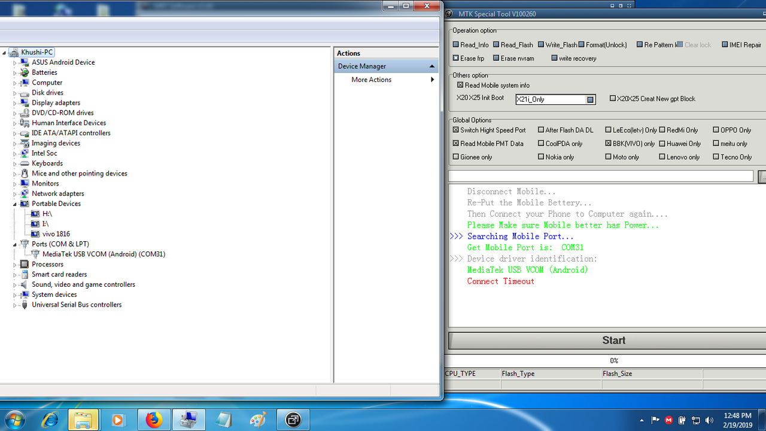This screenshot has height=431, width=766.
Task: Click the Batteries category icon
Action: (x=25, y=72)
